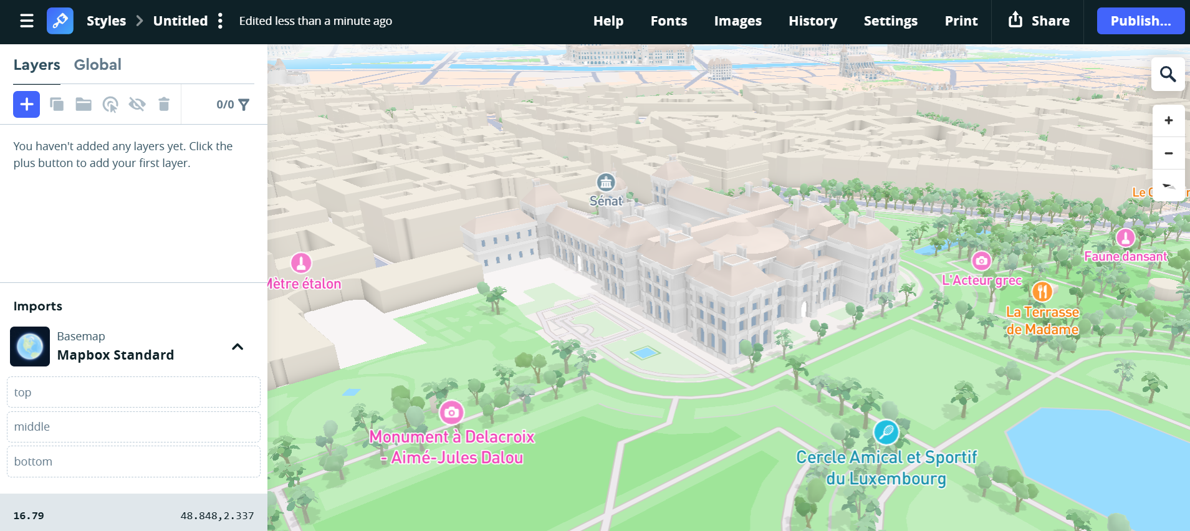Click the Cercle Amical et Sportif label
The image size is (1190, 531).
[x=886, y=468]
